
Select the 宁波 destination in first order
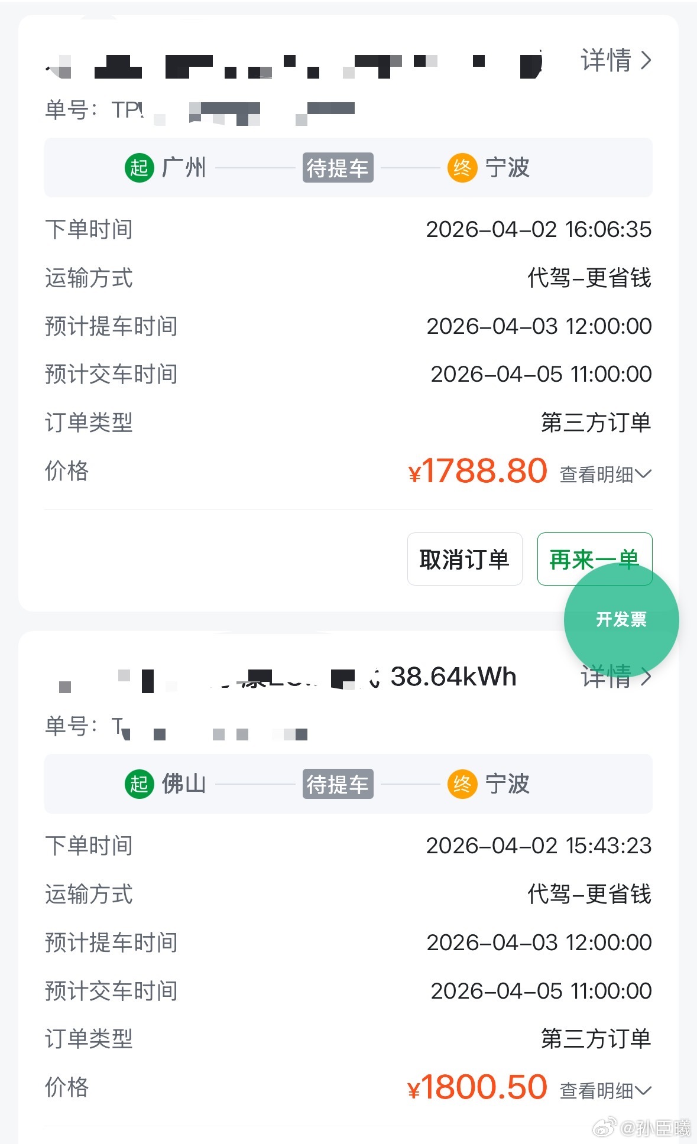(507, 168)
